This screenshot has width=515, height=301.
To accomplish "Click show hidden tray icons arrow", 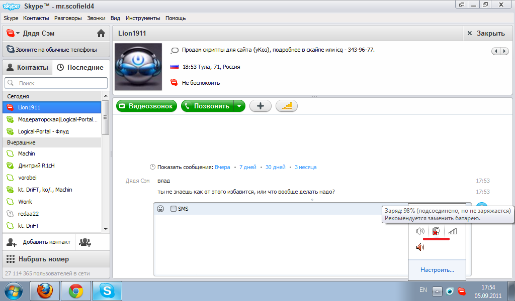I will [437, 291].
